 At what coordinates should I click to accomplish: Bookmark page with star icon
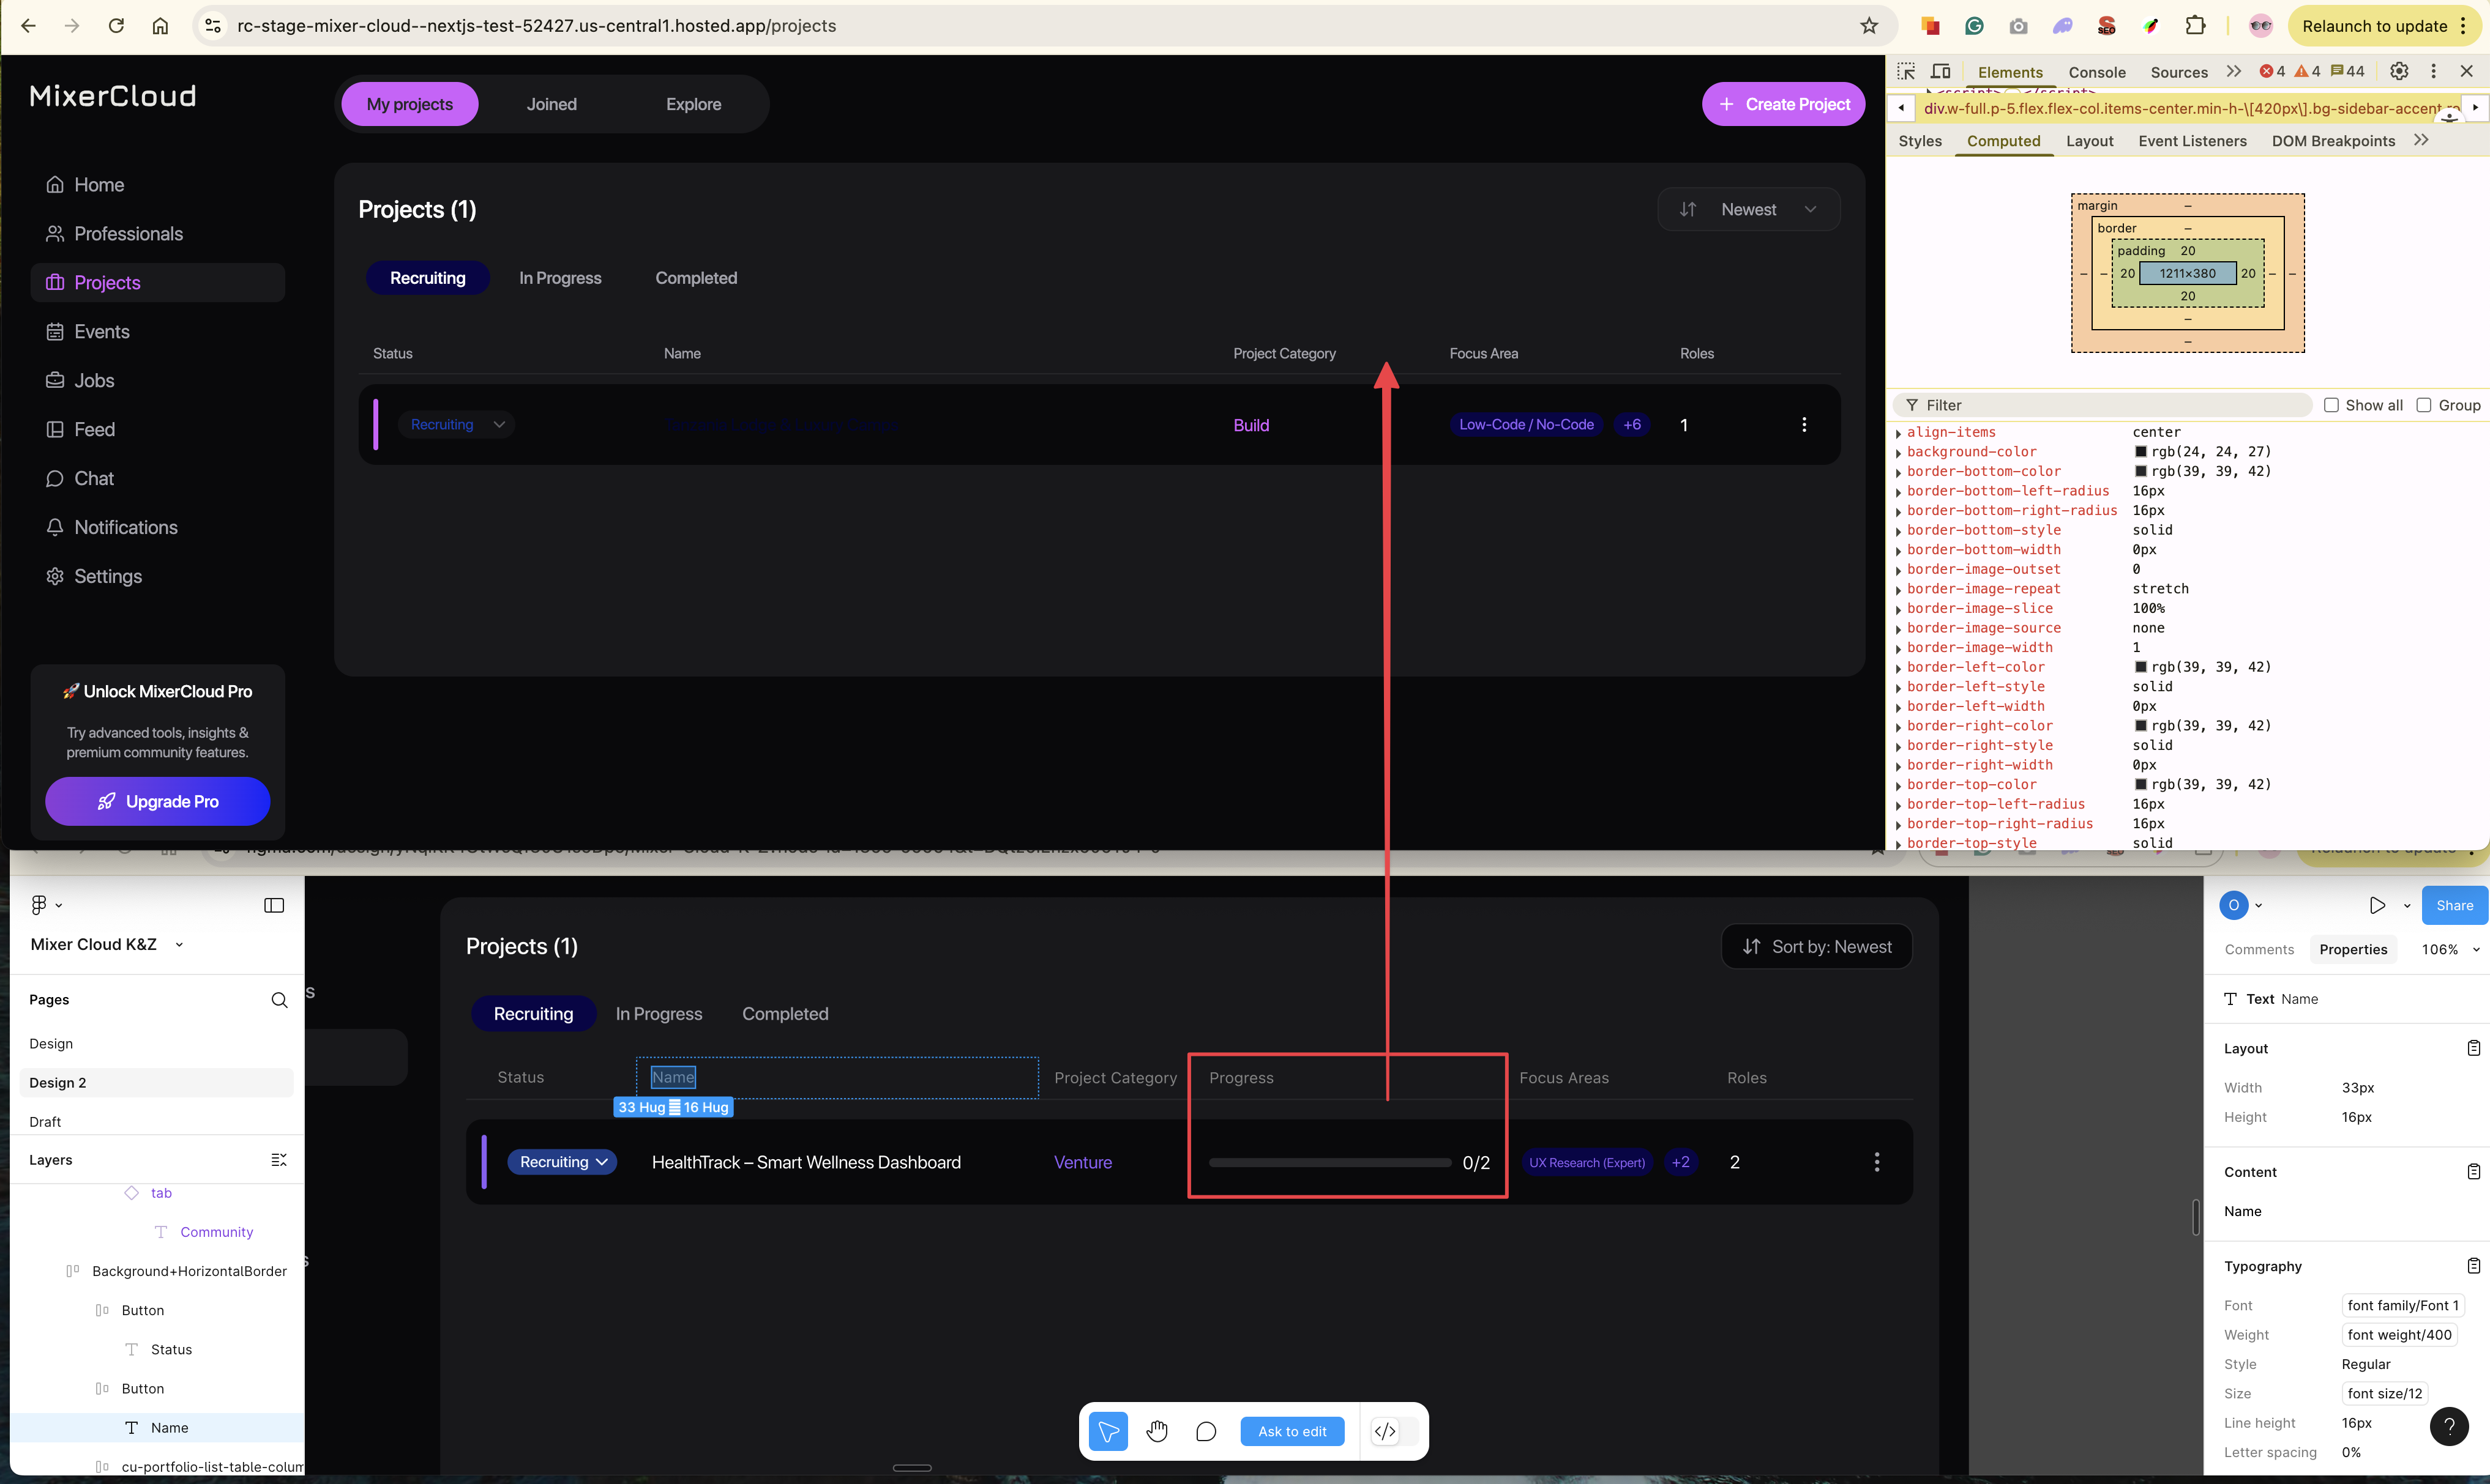click(x=1869, y=26)
